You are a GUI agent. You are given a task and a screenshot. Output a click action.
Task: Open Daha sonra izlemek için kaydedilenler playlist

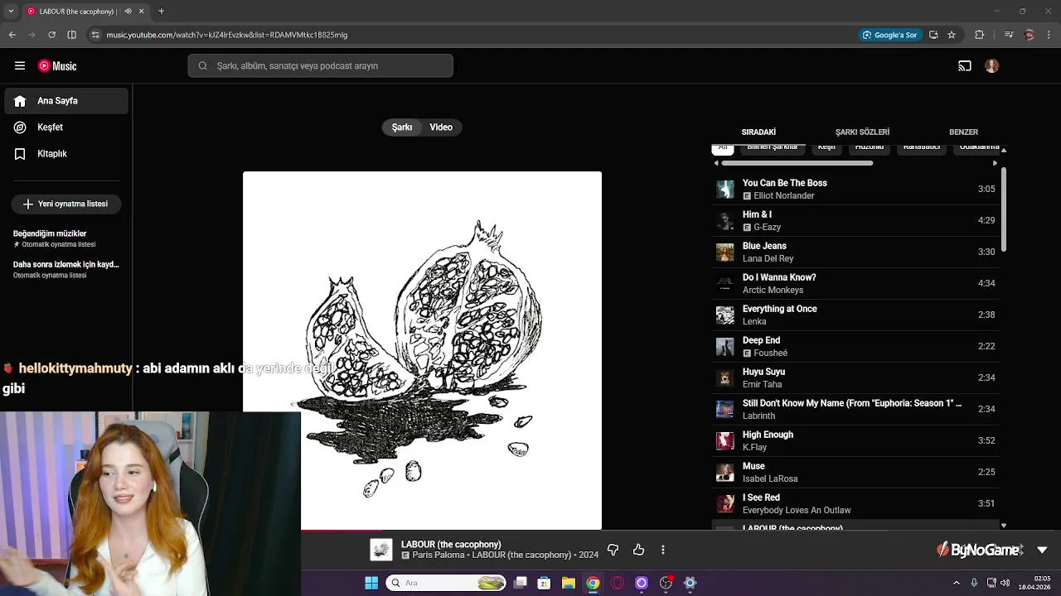tap(66, 269)
